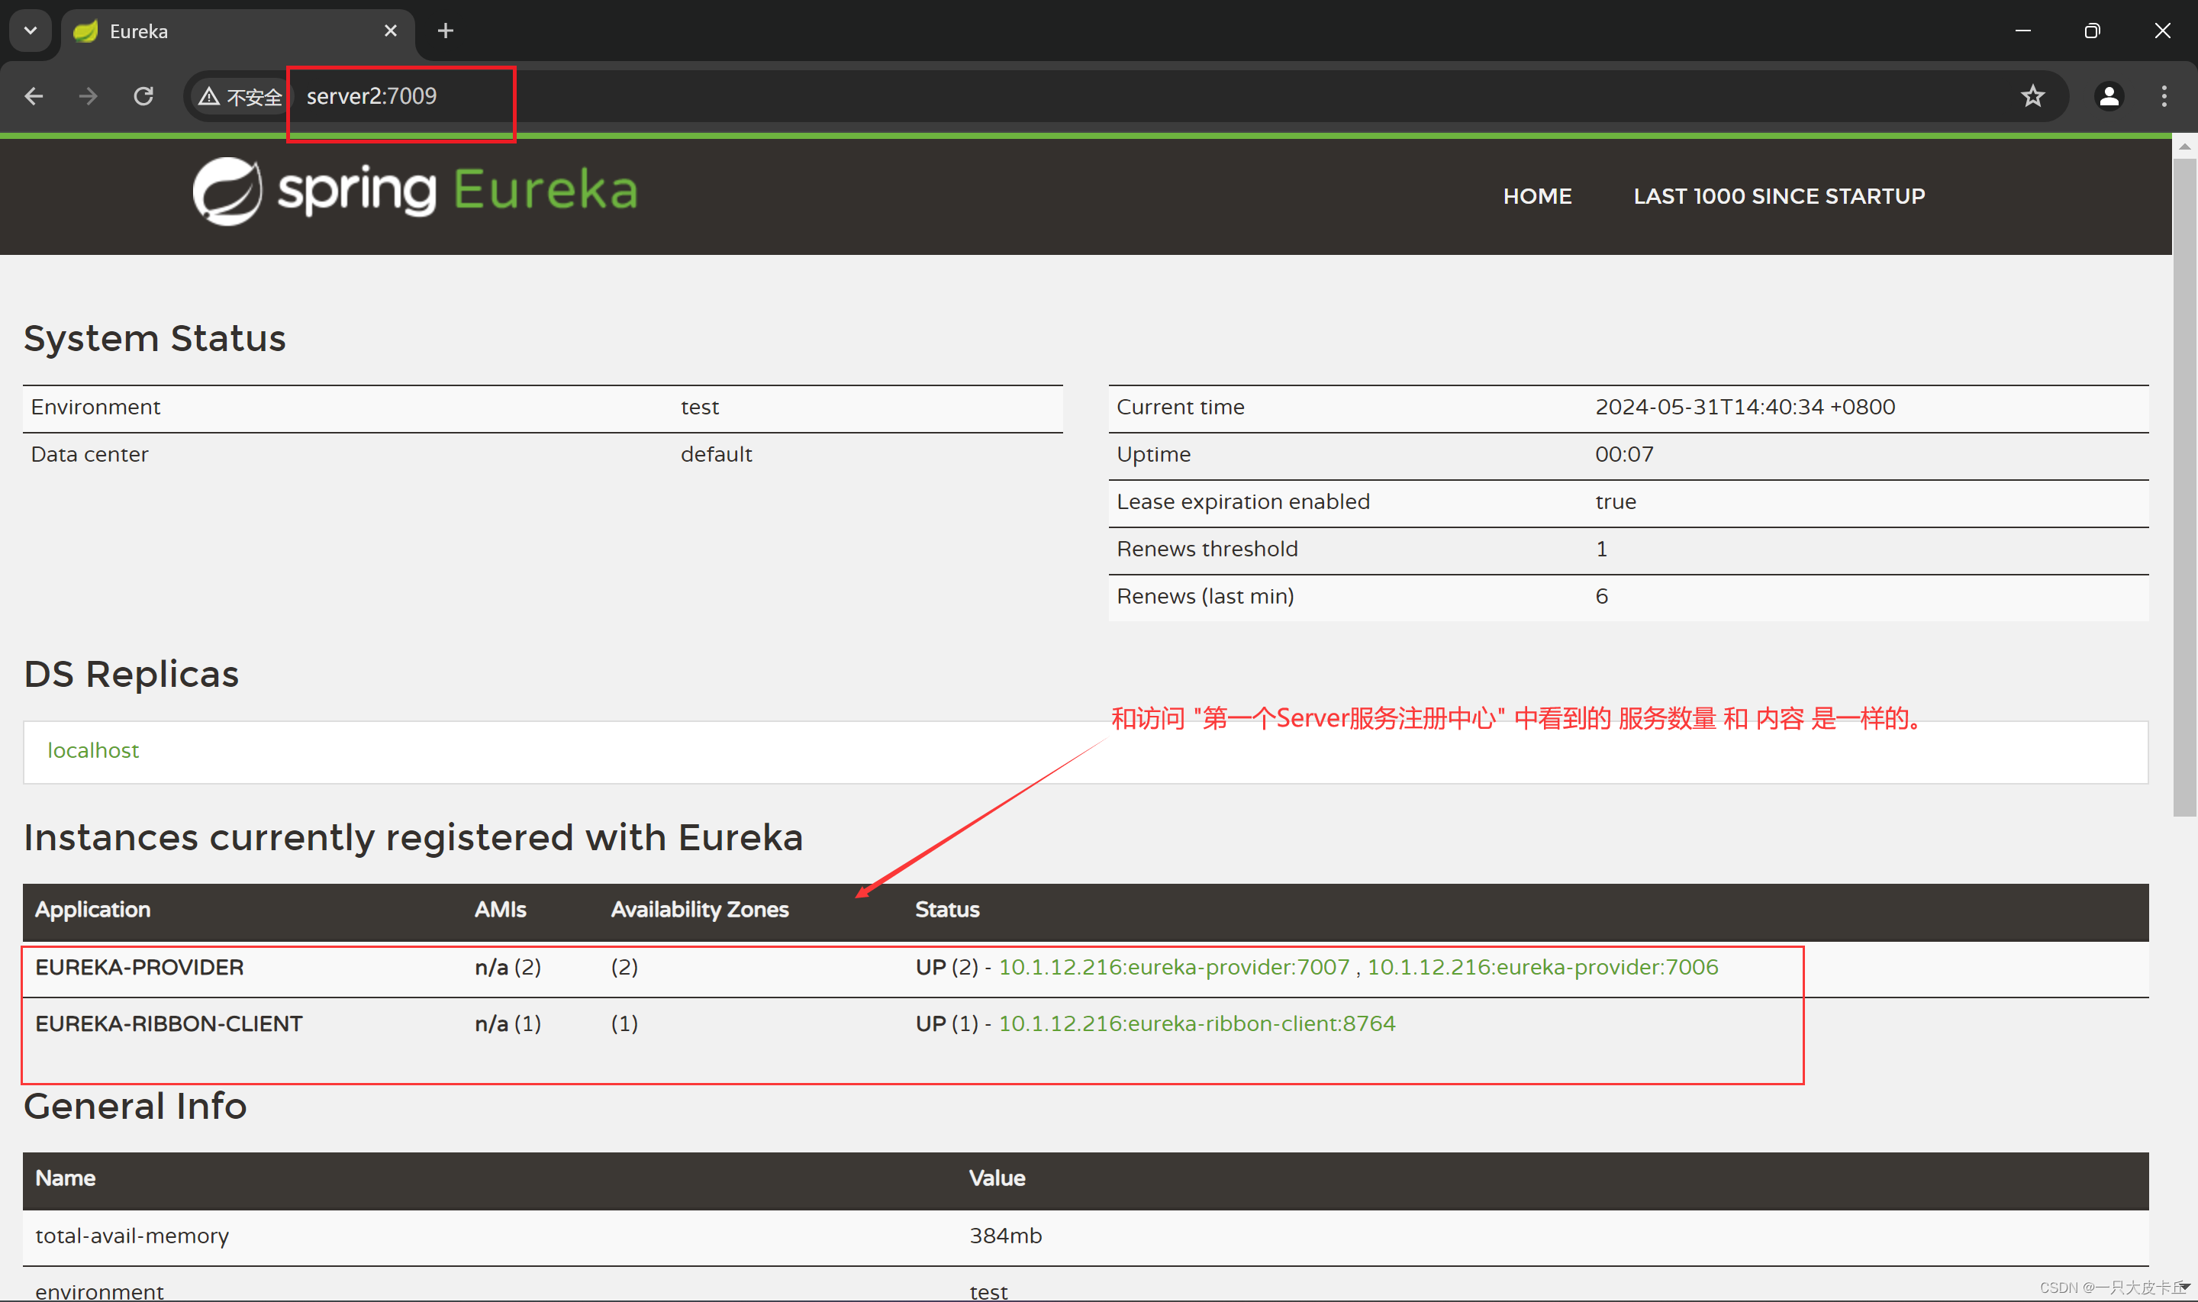
Task: Minimize the browser window
Action: [x=2022, y=31]
